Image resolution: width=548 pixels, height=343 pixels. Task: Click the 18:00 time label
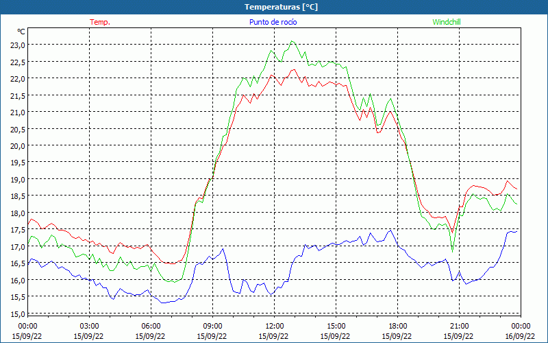coord(398,327)
